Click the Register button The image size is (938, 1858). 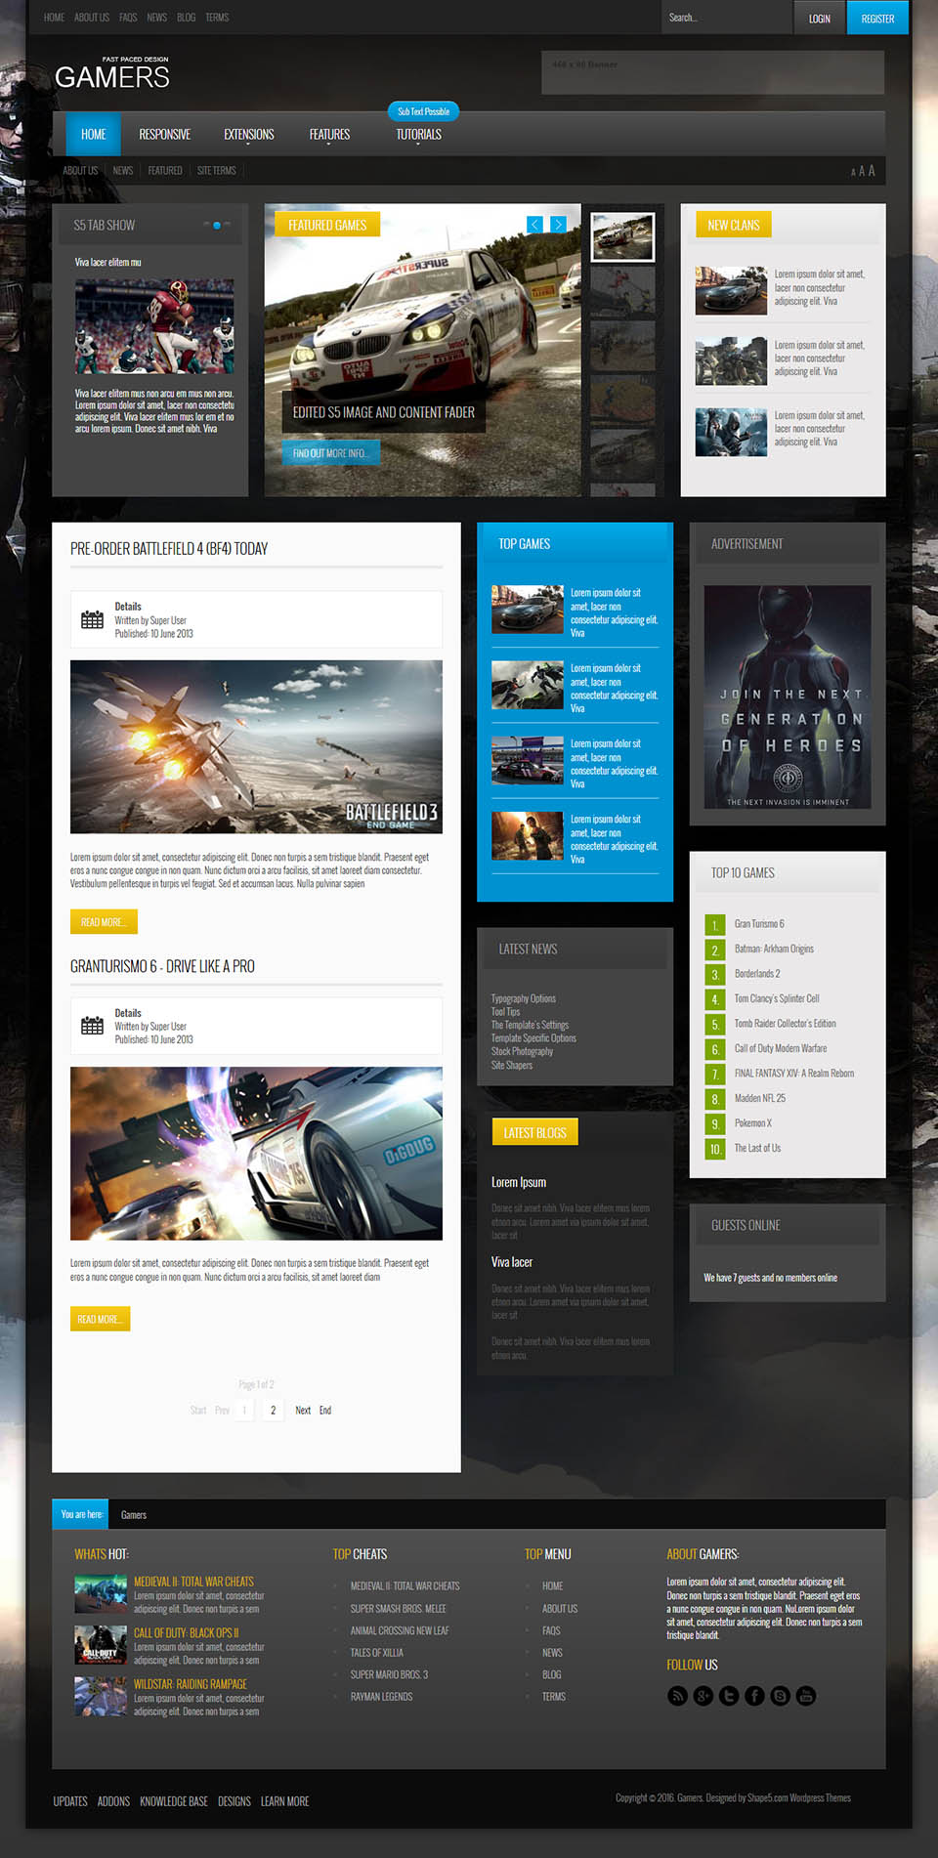pos(877,19)
